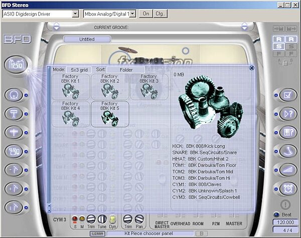This screenshot has height=238, width=301.
Task: Open the play-question-mark groove help button
Action: (288, 114)
